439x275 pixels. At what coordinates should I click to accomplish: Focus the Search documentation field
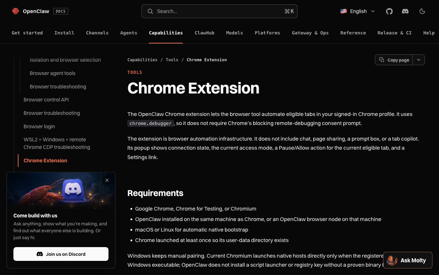point(219,11)
